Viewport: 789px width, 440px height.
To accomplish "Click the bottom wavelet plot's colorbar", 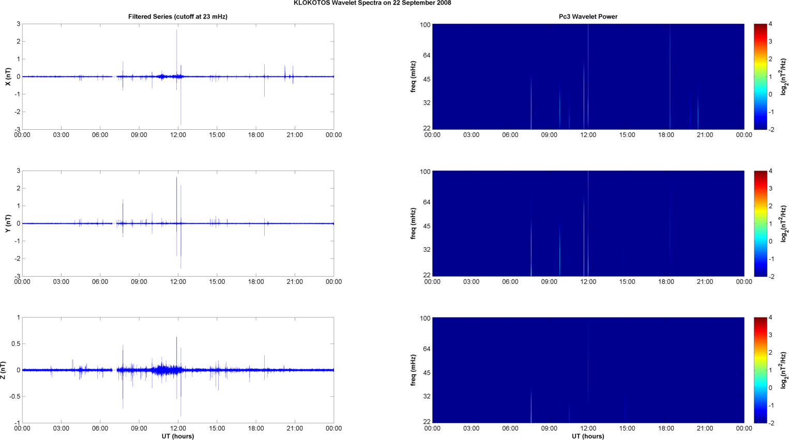I will tap(760, 370).
